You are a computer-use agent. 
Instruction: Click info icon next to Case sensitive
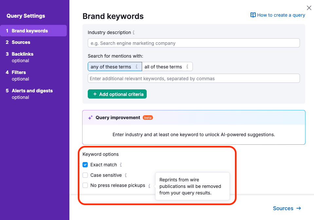[x=126, y=175]
